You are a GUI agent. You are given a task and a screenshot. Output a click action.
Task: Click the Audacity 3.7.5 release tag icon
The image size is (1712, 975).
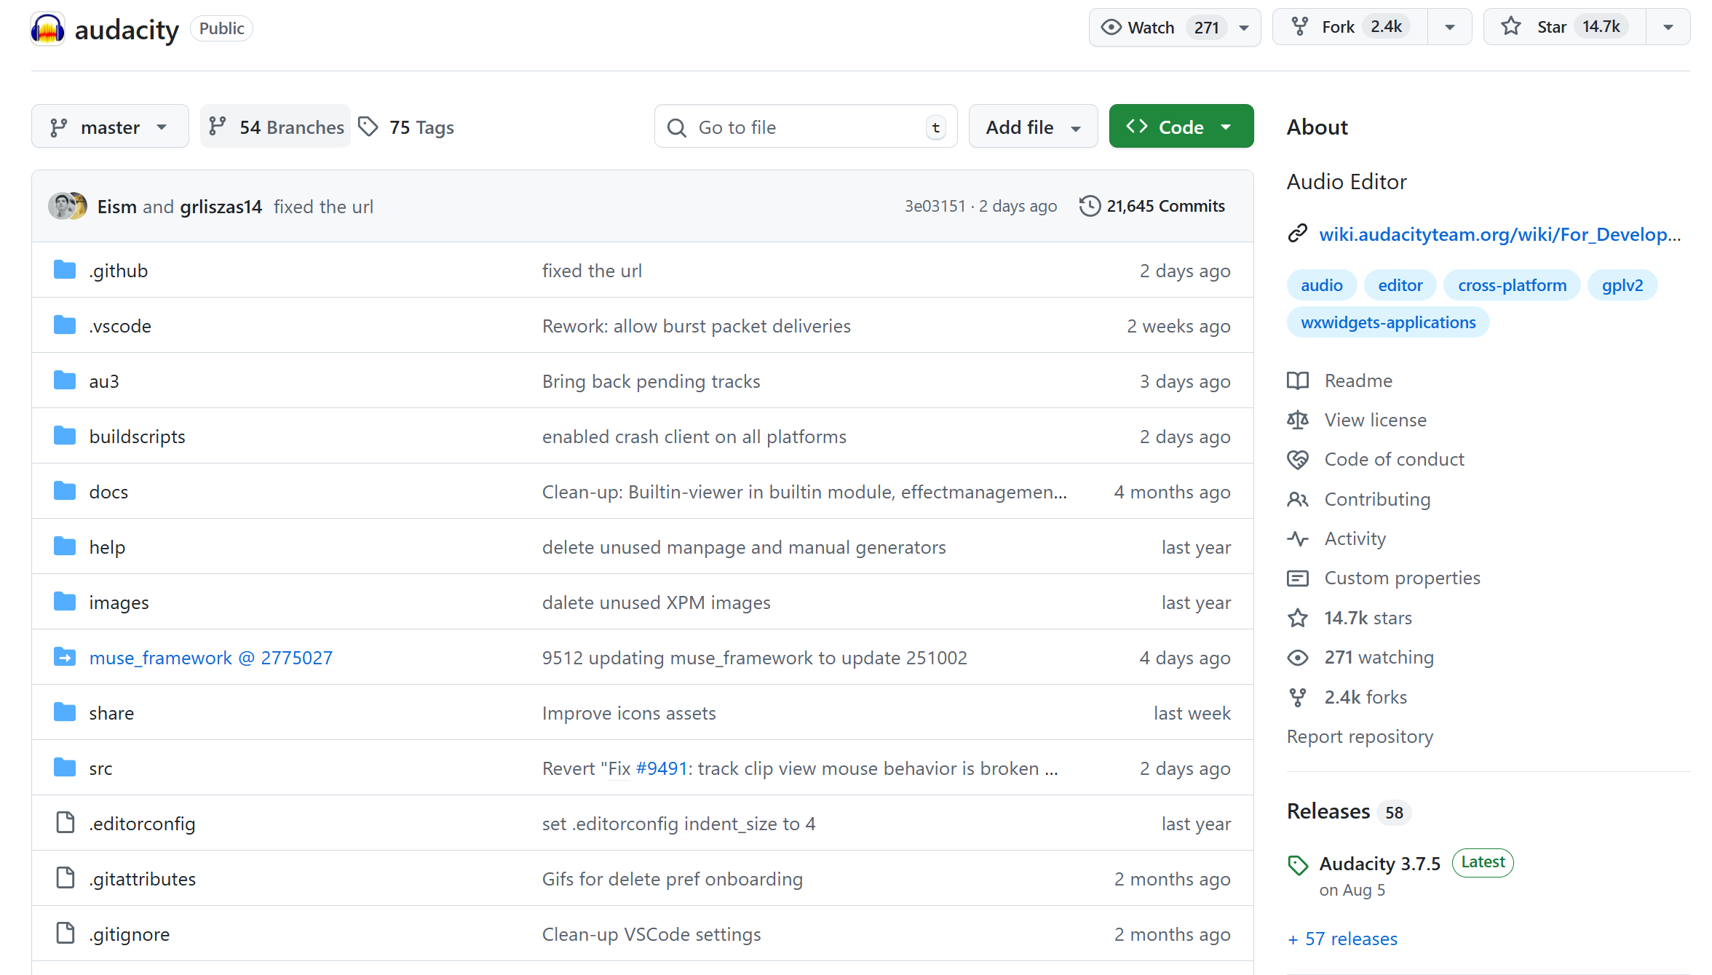click(1297, 865)
